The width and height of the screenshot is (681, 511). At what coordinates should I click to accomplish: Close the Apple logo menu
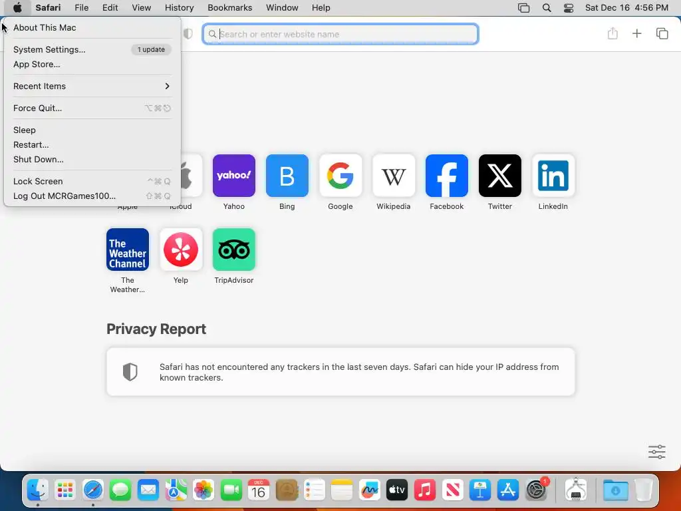point(17,8)
